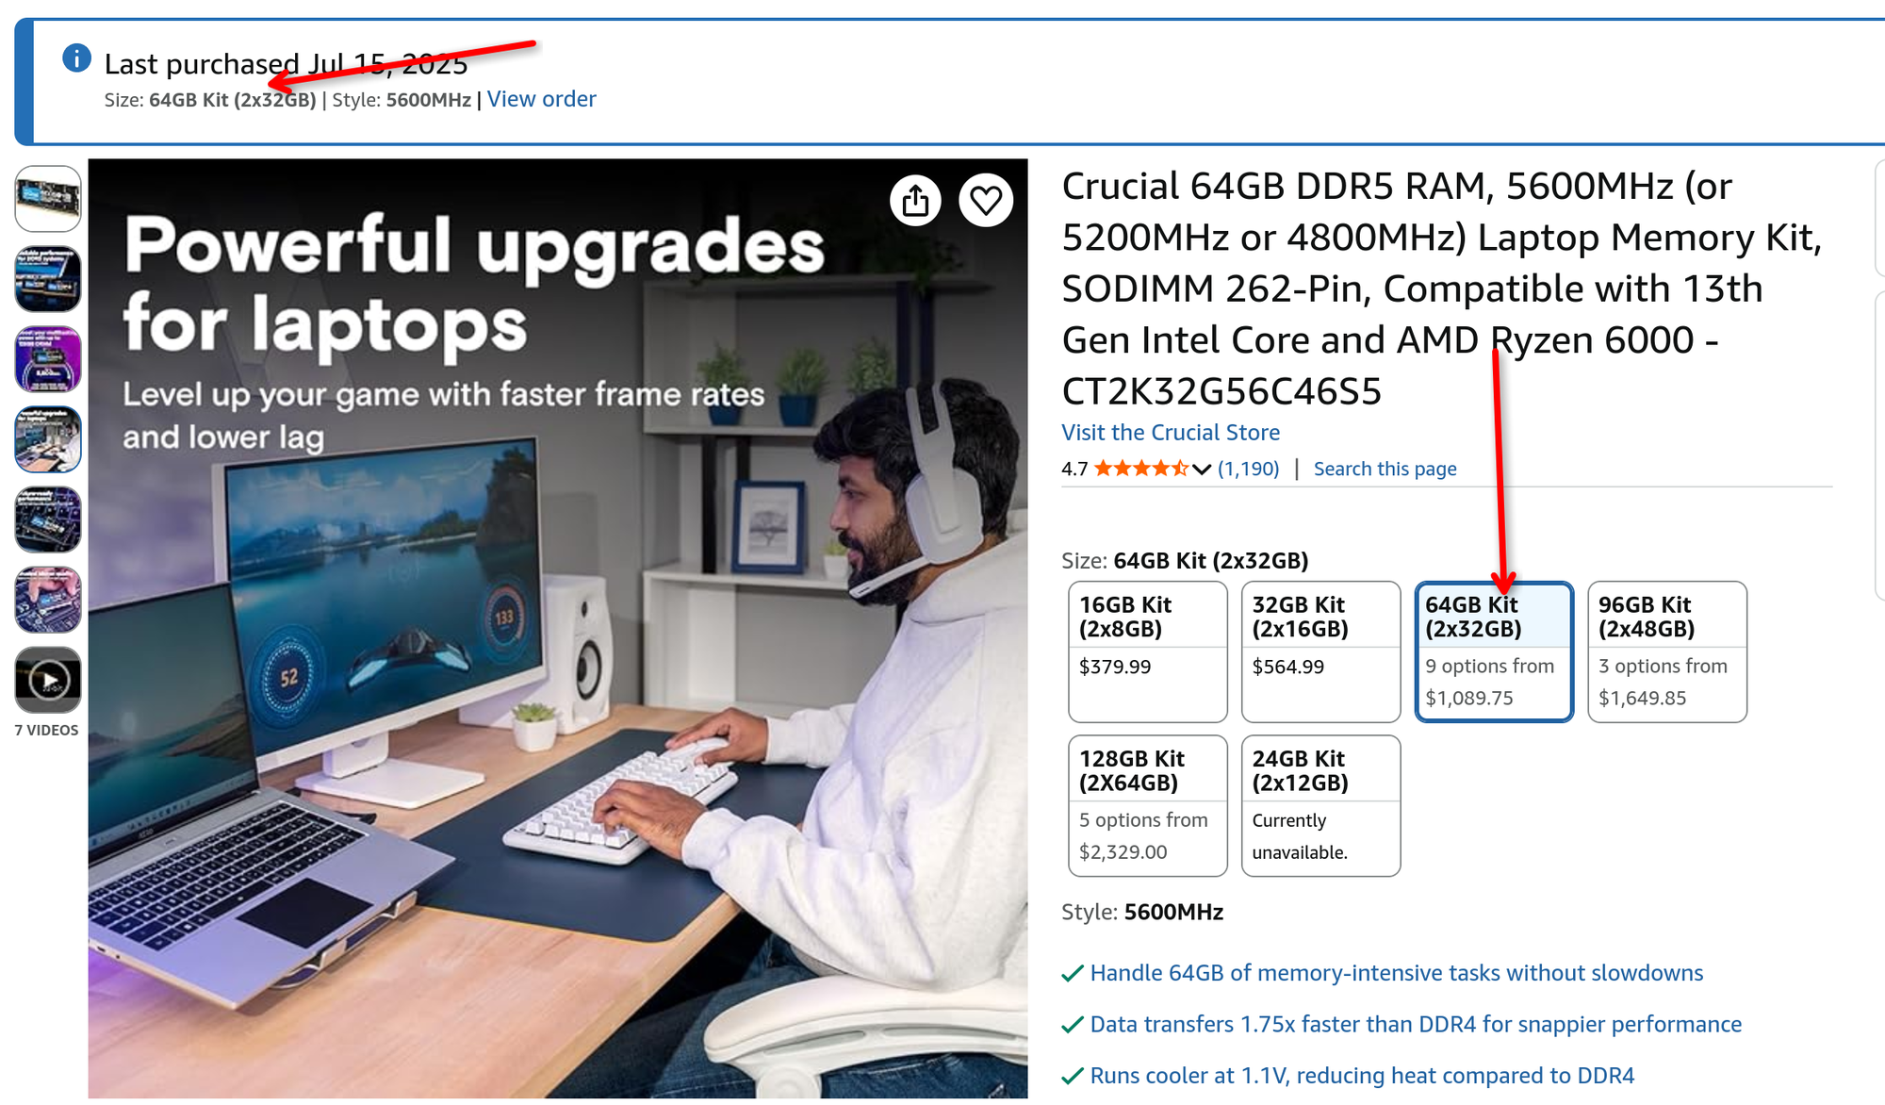Select the unavailable 24GB Kit (2x12GB) option
Viewport: 1885px width, 1105px height.
(x=1320, y=806)
